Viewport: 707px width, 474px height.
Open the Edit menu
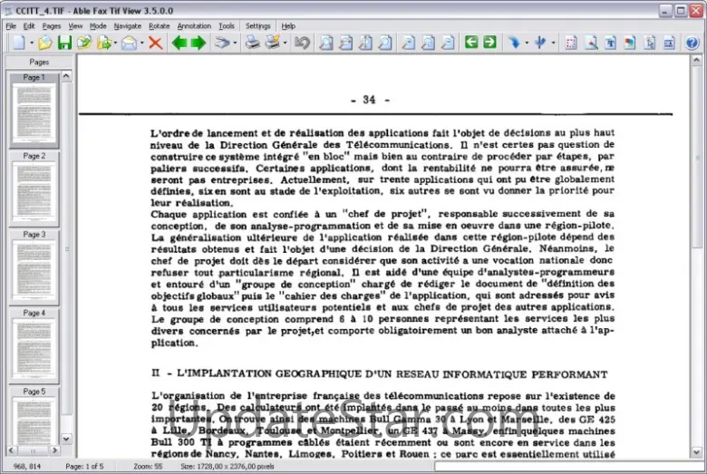[x=29, y=26]
